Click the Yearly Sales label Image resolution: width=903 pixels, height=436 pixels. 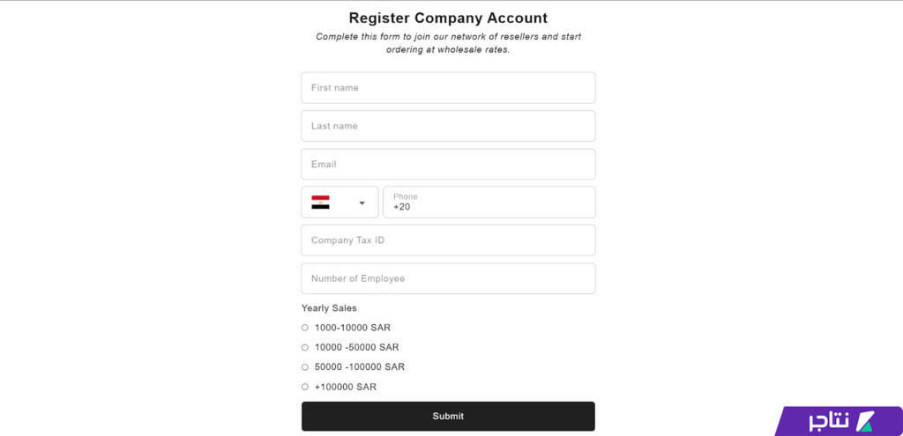tap(329, 308)
